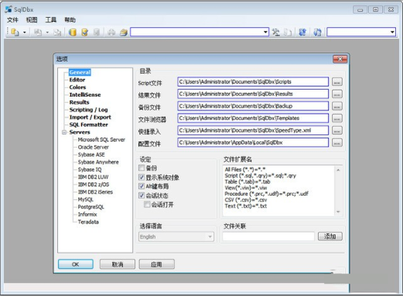Select General in options tree
This screenshot has width=403, height=296.
[80, 73]
